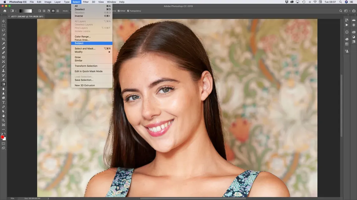Open the Image menu
Screen dimensions: 357x200
48,2
